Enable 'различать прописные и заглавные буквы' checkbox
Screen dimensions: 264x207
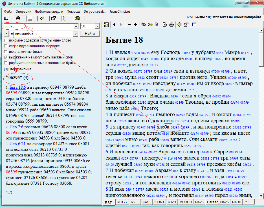(6, 63)
